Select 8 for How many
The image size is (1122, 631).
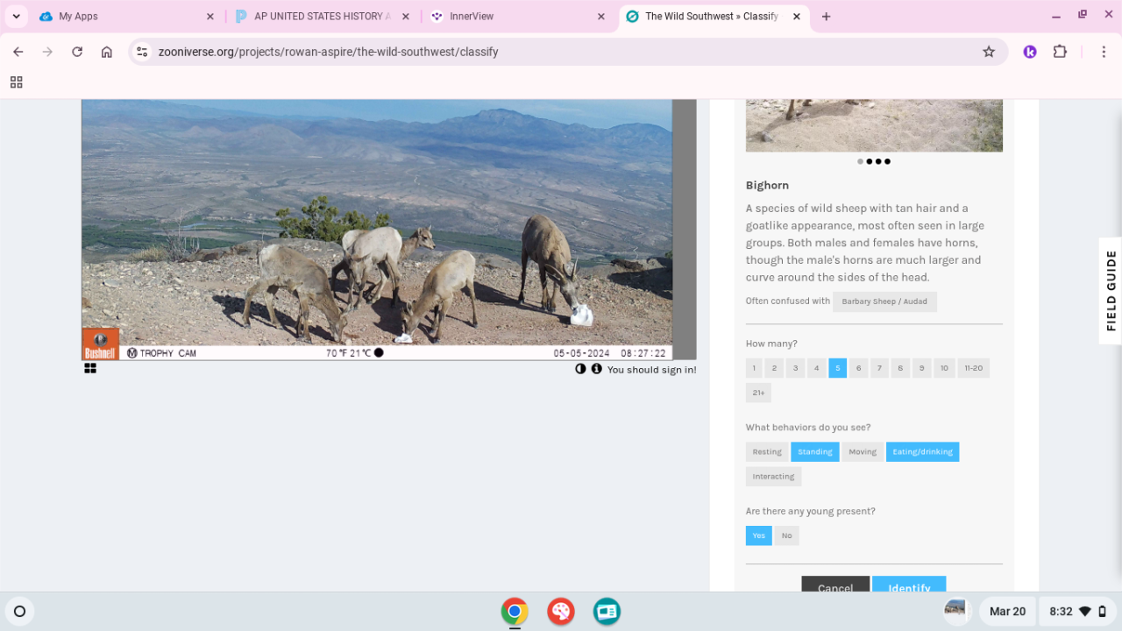pos(900,368)
